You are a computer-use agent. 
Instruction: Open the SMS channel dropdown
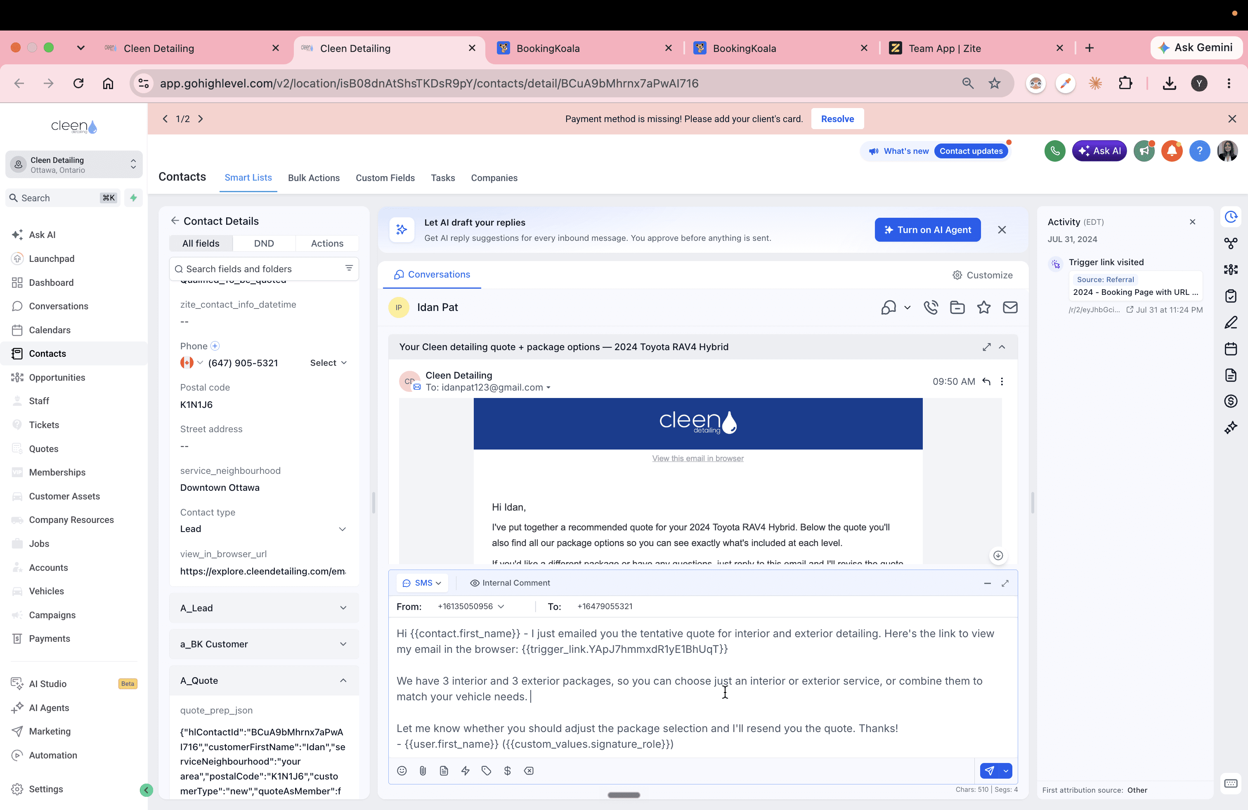[422, 583]
